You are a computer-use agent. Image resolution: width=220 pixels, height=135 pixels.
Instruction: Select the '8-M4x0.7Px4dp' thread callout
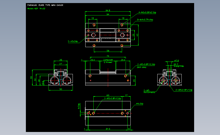tap(145, 20)
